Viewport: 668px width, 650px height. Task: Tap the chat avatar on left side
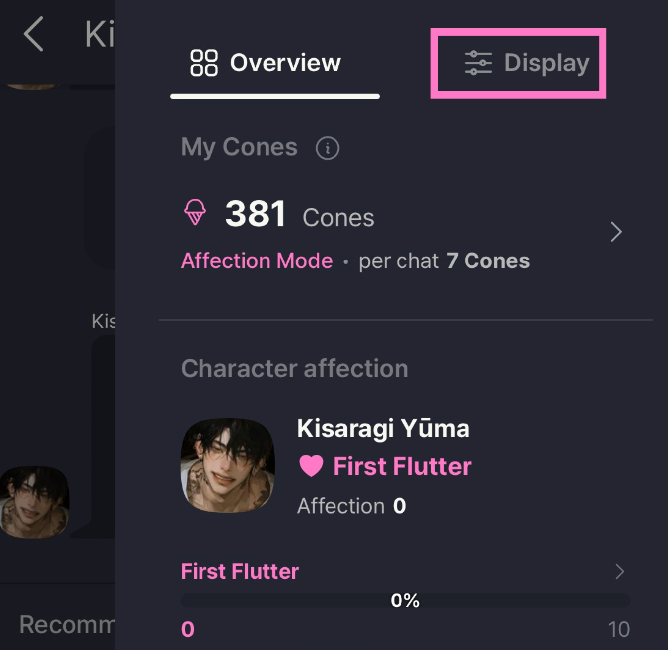coord(34,502)
